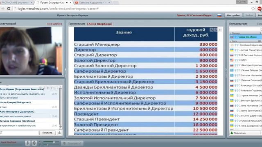The image size is (262, 147).
Task: Click value 1 650 000 in slide table
Action: (x=206, y=71)
